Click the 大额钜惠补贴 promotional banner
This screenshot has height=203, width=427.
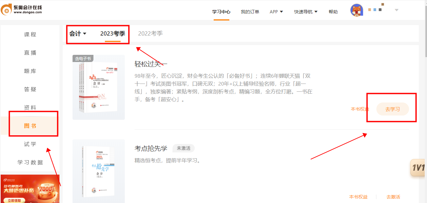click(x=30, y=189)
